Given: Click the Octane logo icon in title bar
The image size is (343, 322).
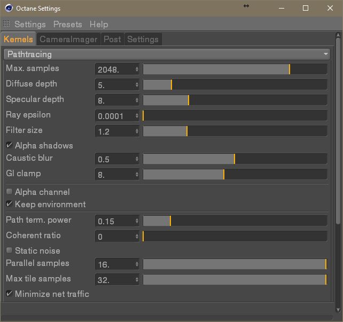Looking at the screenshot, I should [x=9, y=8].
